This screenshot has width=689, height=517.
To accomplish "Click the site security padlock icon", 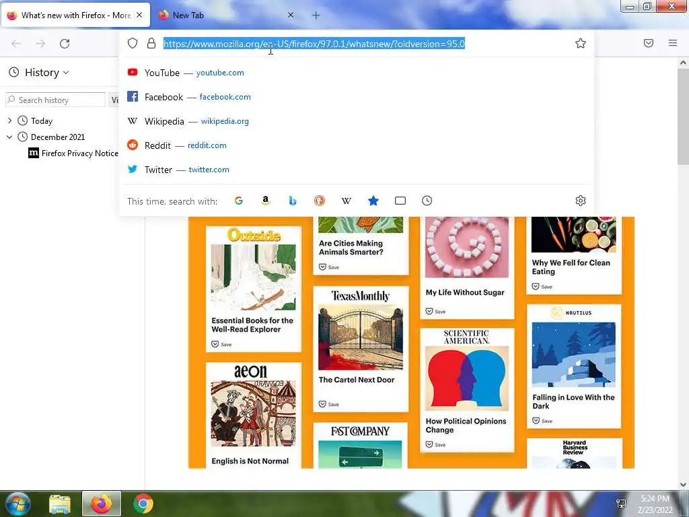I will (x=151, y=43).
